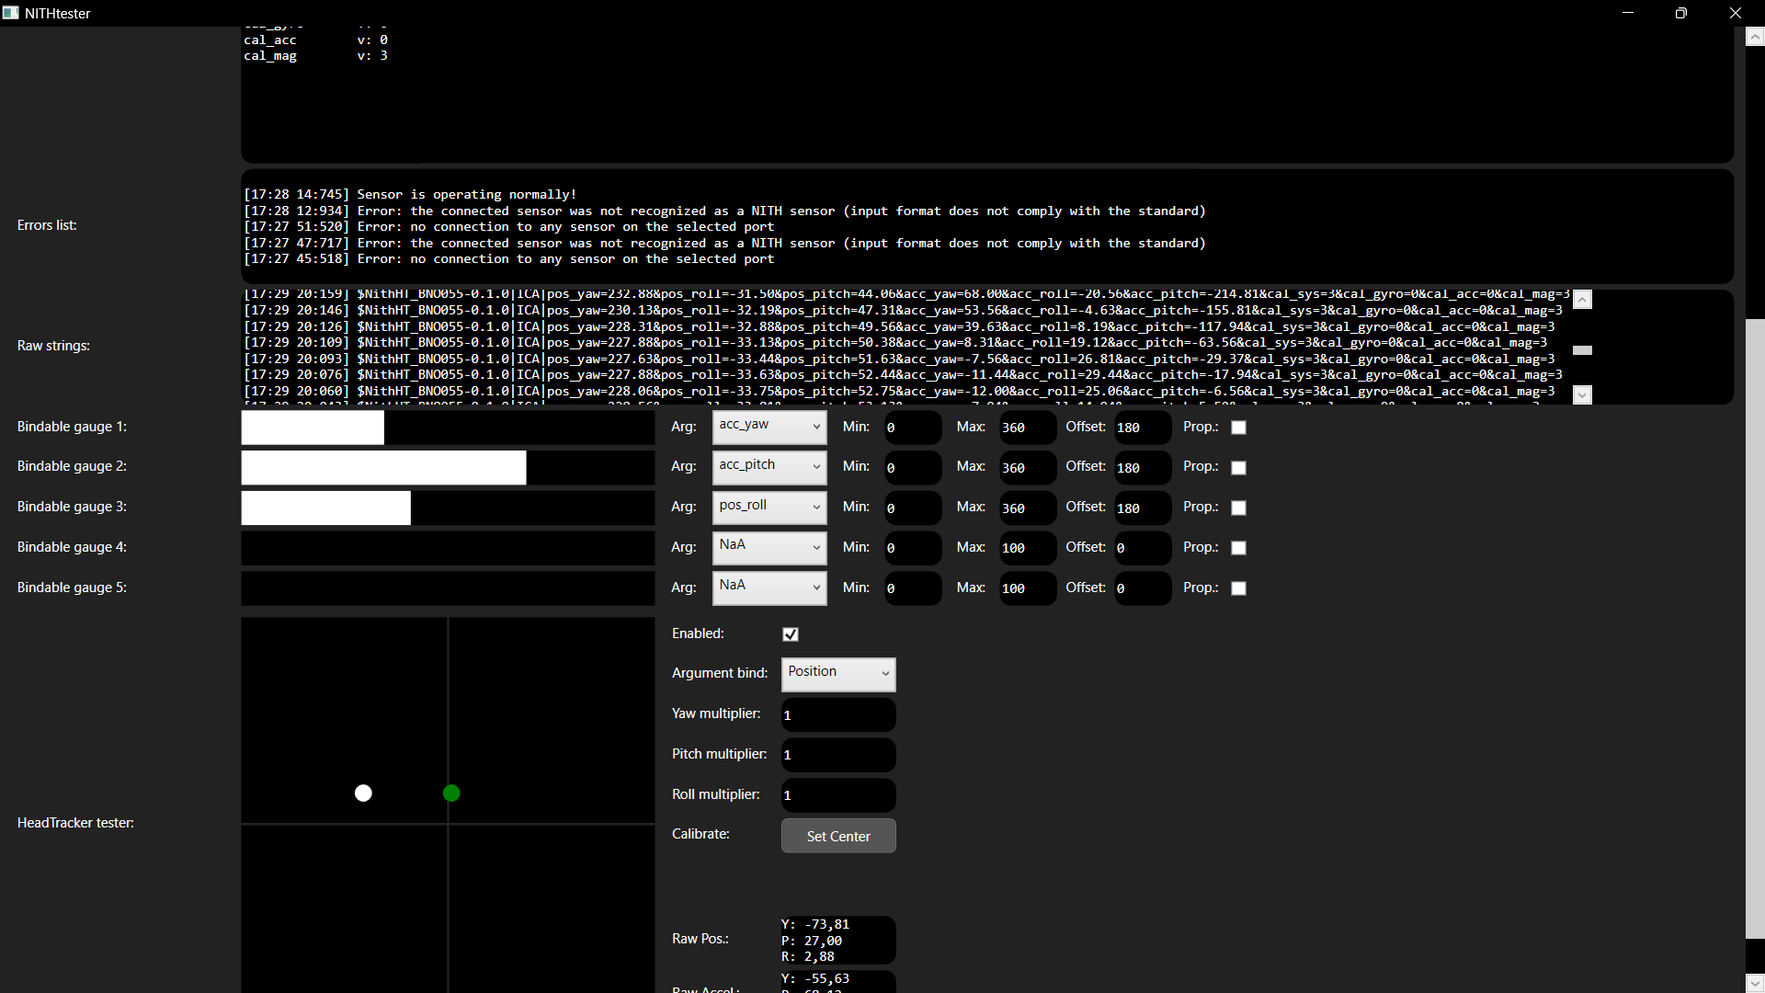Click the 17:27 47:717 error log entry
Image resolution: width=1765 pixels, height=993 pixels.
(x=724, y=243)
